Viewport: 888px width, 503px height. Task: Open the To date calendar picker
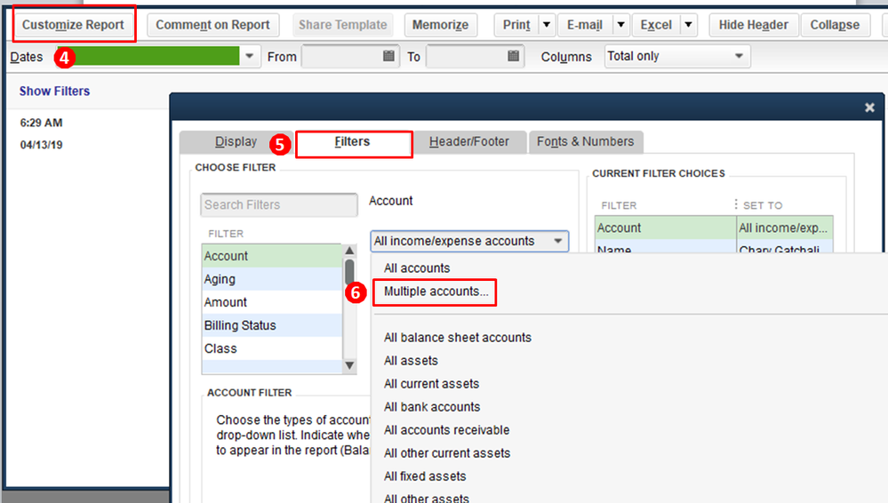513,56
